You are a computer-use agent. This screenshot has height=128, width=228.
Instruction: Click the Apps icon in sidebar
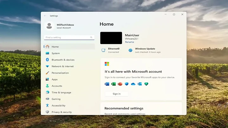pyautogui.click(x=47, y=79)
